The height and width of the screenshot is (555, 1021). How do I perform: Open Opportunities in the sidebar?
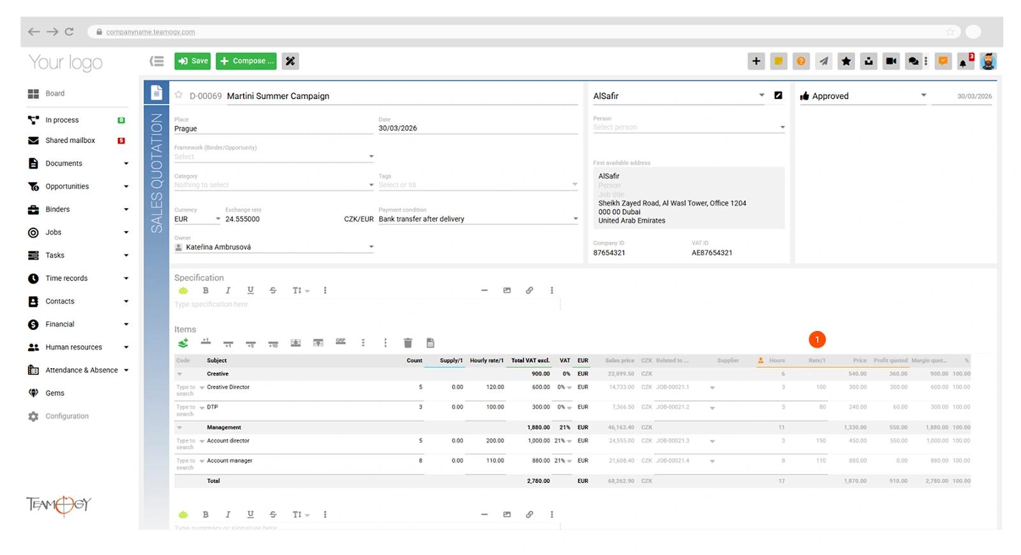click(67, 186)
